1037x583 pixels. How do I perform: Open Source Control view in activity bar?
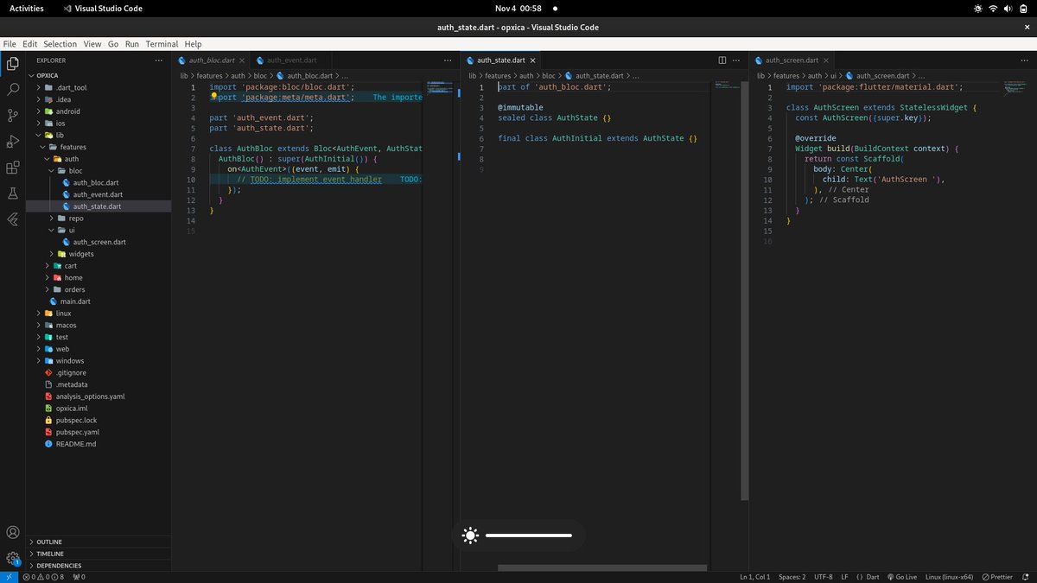click(x=13, y=115)
